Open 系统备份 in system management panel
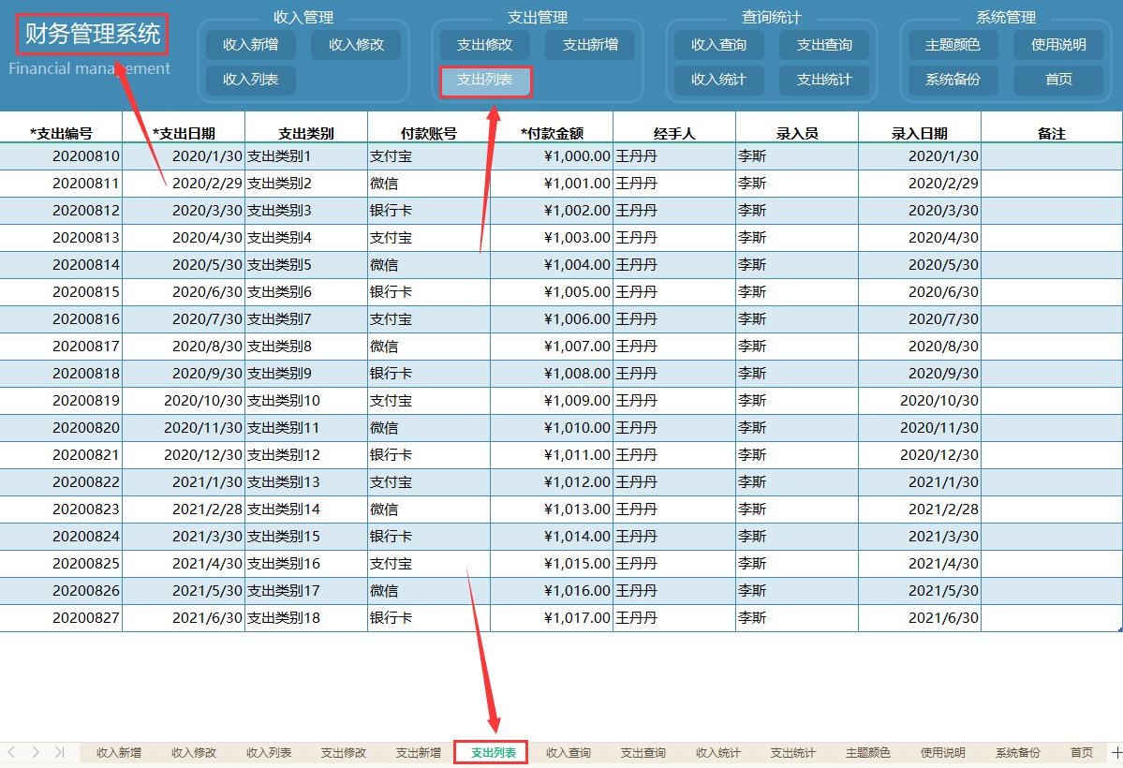Viewport: 1123px width, 768px height. [952, 80]
